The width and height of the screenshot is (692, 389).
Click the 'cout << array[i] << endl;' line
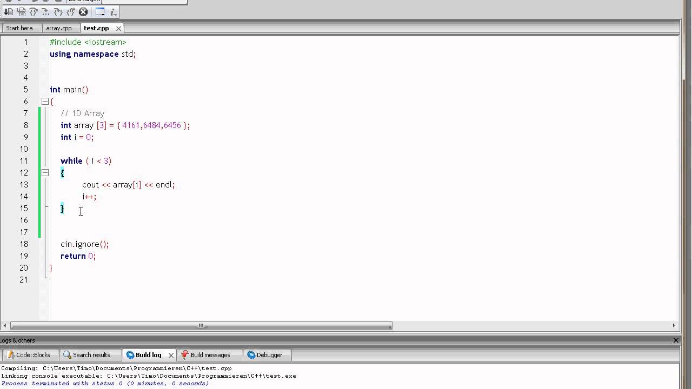(x=129, y=185)
